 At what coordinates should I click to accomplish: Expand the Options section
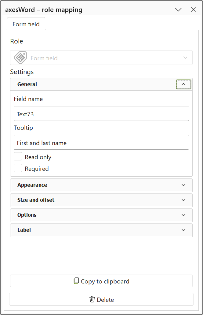point(183,215)
